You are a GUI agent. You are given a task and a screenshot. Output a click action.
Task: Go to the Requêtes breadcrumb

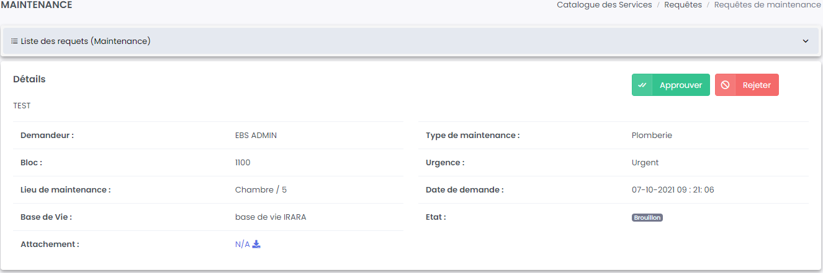tap(683, 5)
